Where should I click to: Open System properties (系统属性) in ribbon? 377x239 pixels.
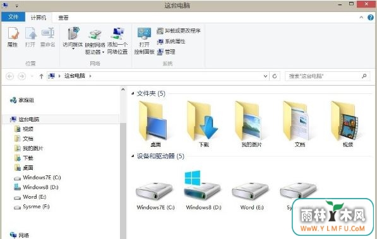[171, 42]
